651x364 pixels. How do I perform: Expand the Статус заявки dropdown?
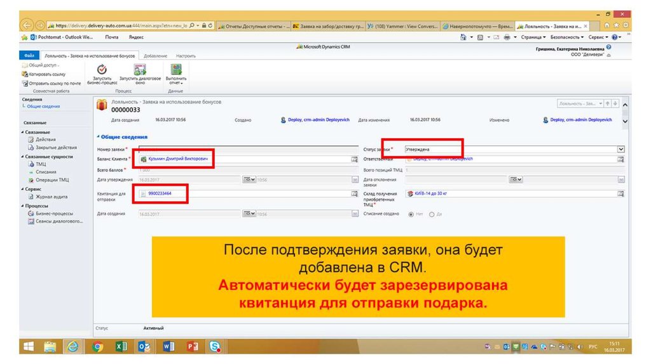click(x=620, y=149)
